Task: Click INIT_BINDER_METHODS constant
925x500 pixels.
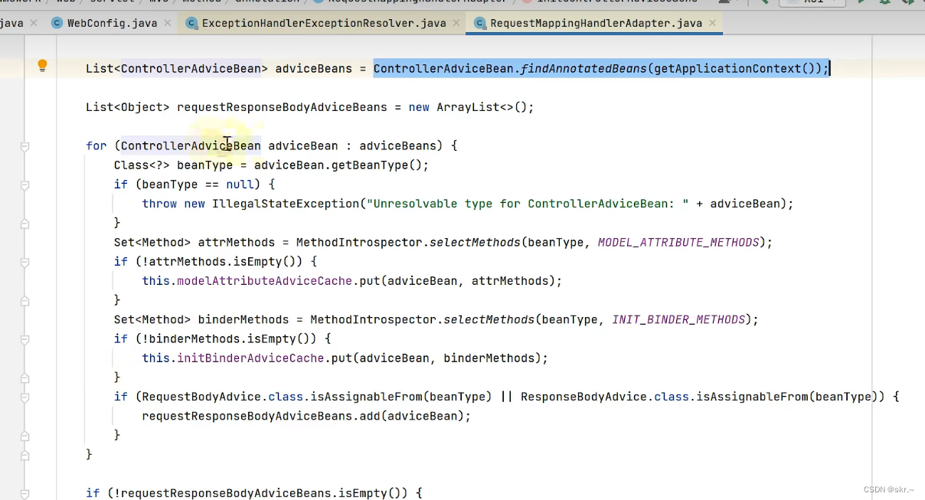Action: click(678, 319)
